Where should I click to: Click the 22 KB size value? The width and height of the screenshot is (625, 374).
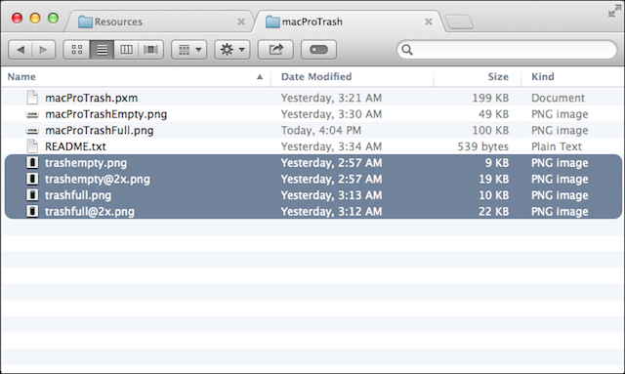[493, 211]
